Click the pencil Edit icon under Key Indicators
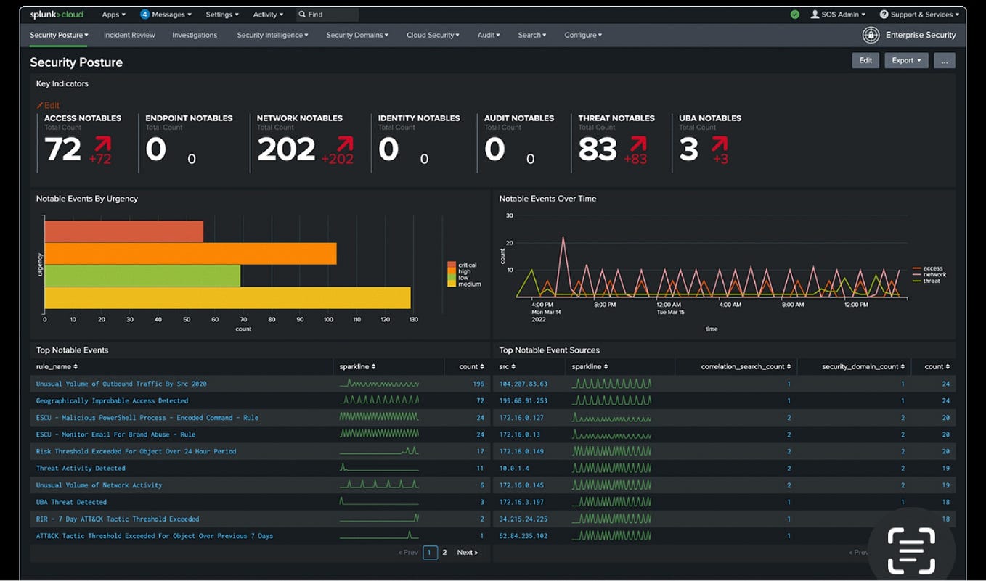Viewport: 986px width, 581px height. [40, 105]
